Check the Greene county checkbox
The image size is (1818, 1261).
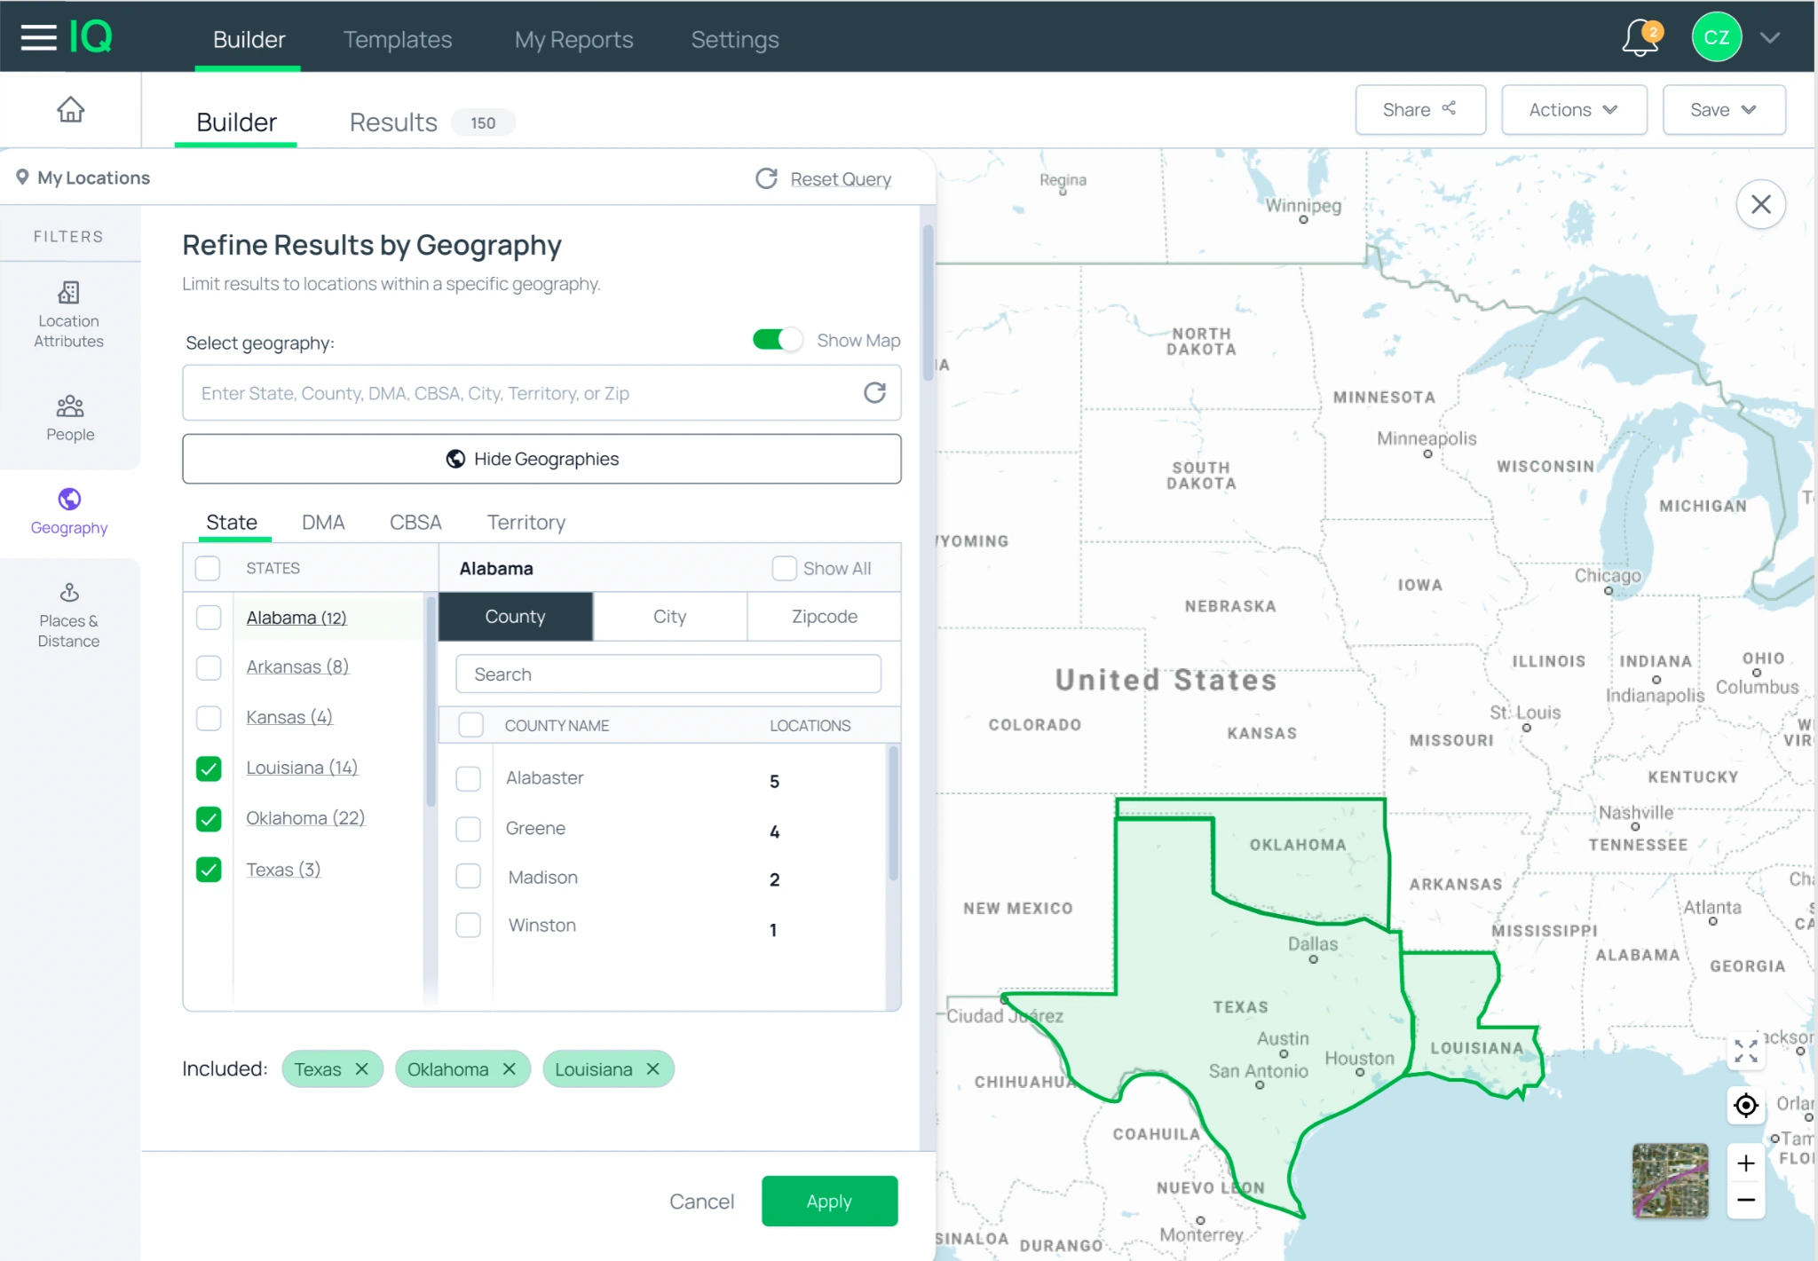[x=468, y=829]
